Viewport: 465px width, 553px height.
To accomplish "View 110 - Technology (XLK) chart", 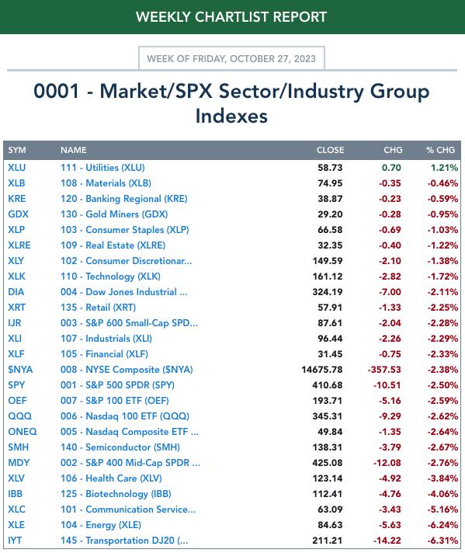I will point(110,276).
